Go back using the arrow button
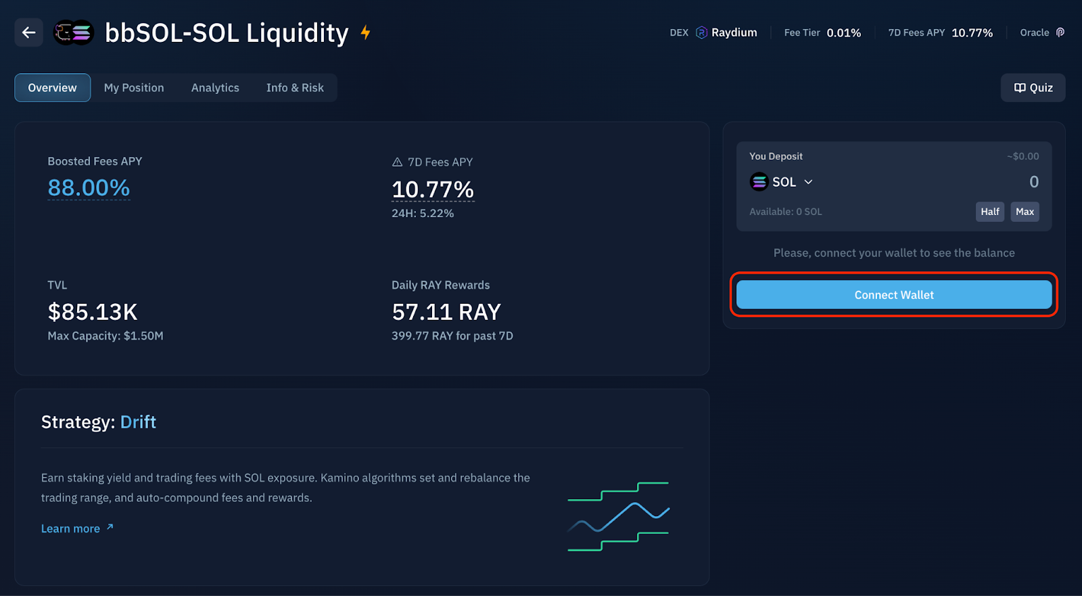Image resolution: width=1082 pixels, height=596 pixels. (x=28, y=32)
